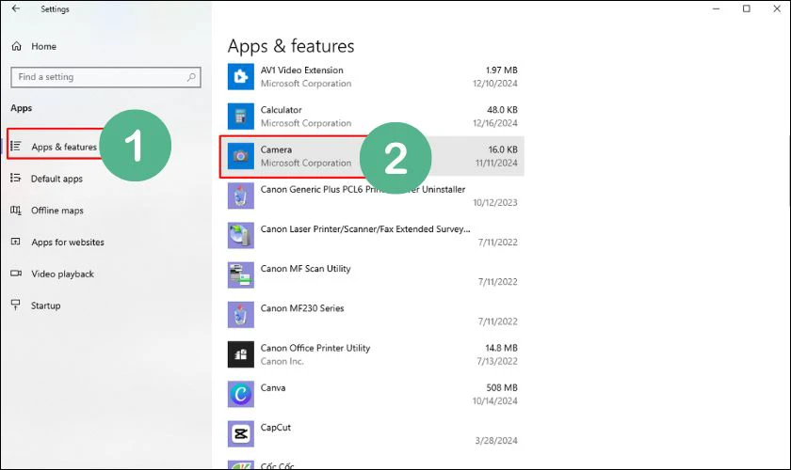Open Startup apps settings
The width and height of the screenshot is (791, 470).
point(45,305)
